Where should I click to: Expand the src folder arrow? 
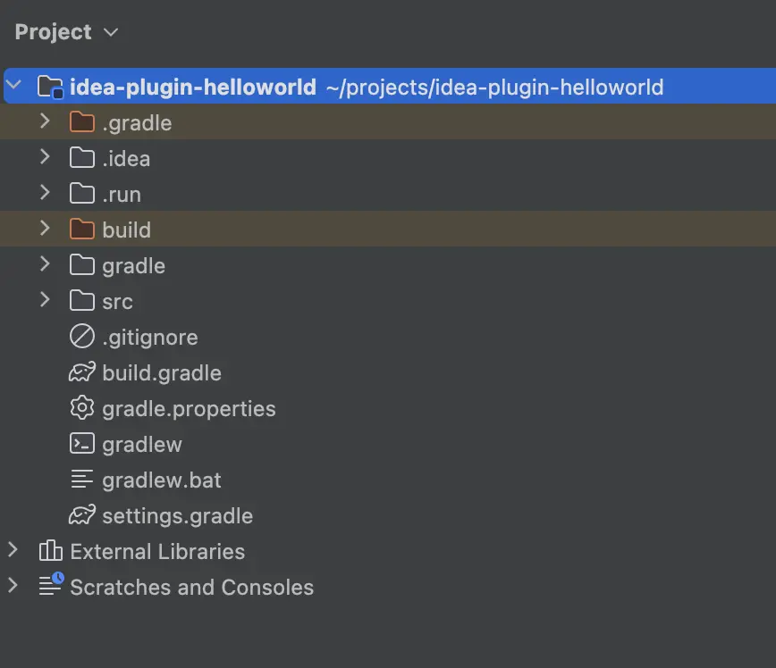click(x=45, y=300)
